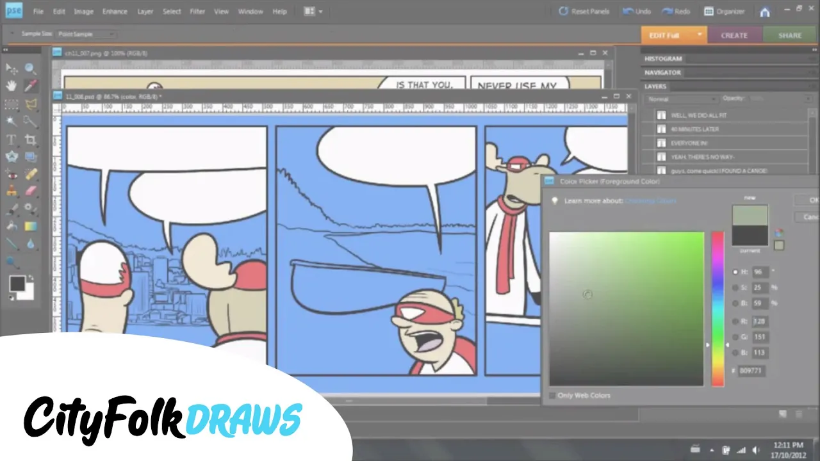Switch to the CREATE tab
Viewport: 820px width, 461px height.
click(734, 35)
